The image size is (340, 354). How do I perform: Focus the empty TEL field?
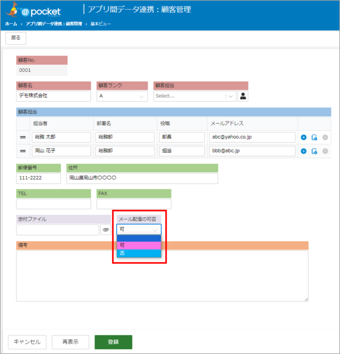pyautogui.click(x=53, y=204)
